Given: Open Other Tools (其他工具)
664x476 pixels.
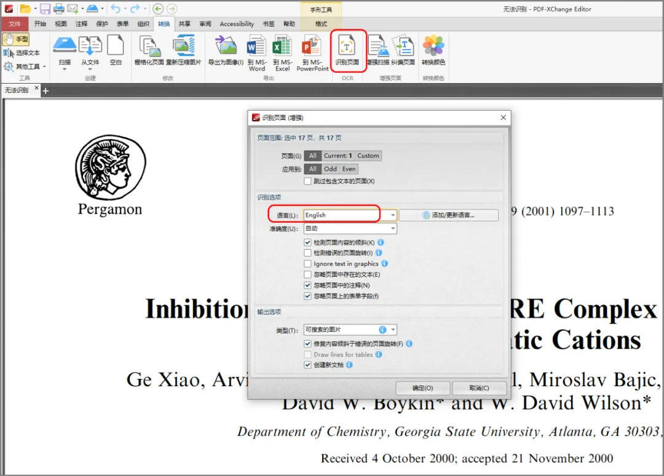Looking at the screenshot, I should (x=25, y=66).
